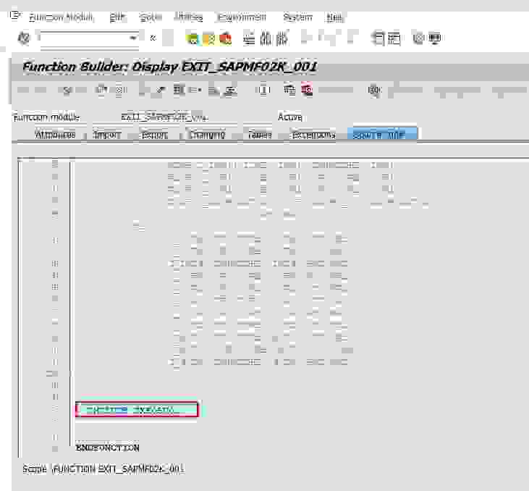Click the red Set Breakpoint stop icon
This screenshot has width=529, height=491.
[x=307, y=90]
